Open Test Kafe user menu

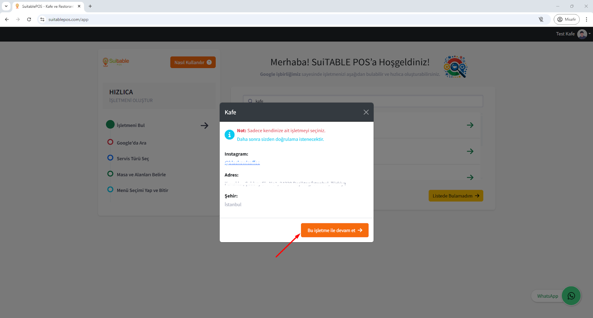[x=573, y=34]
